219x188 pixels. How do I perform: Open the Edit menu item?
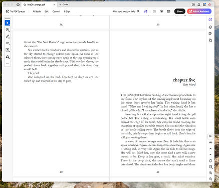coord(47,12)
